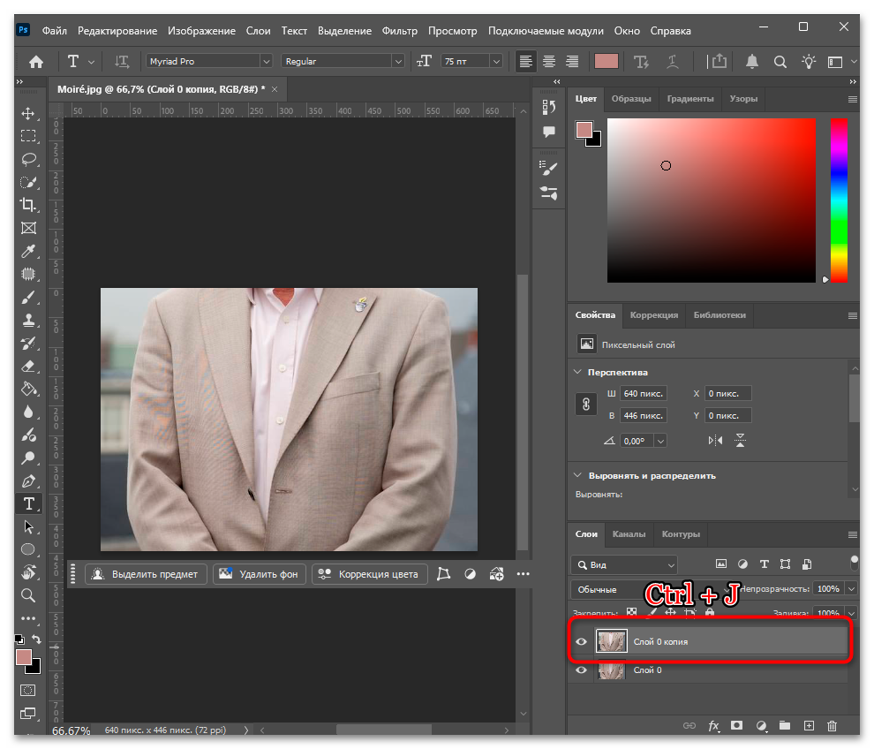This screenshot has width=874, height=749.
Task: Select the Eyedropper tool
Action: point(28,251)
